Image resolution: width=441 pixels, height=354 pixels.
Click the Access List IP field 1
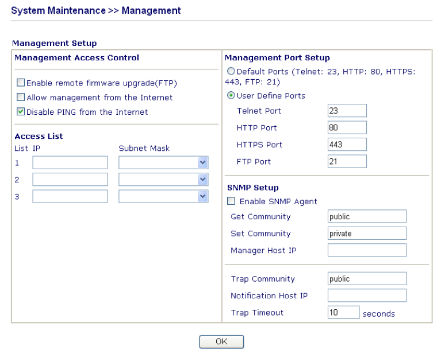[70, 163]
